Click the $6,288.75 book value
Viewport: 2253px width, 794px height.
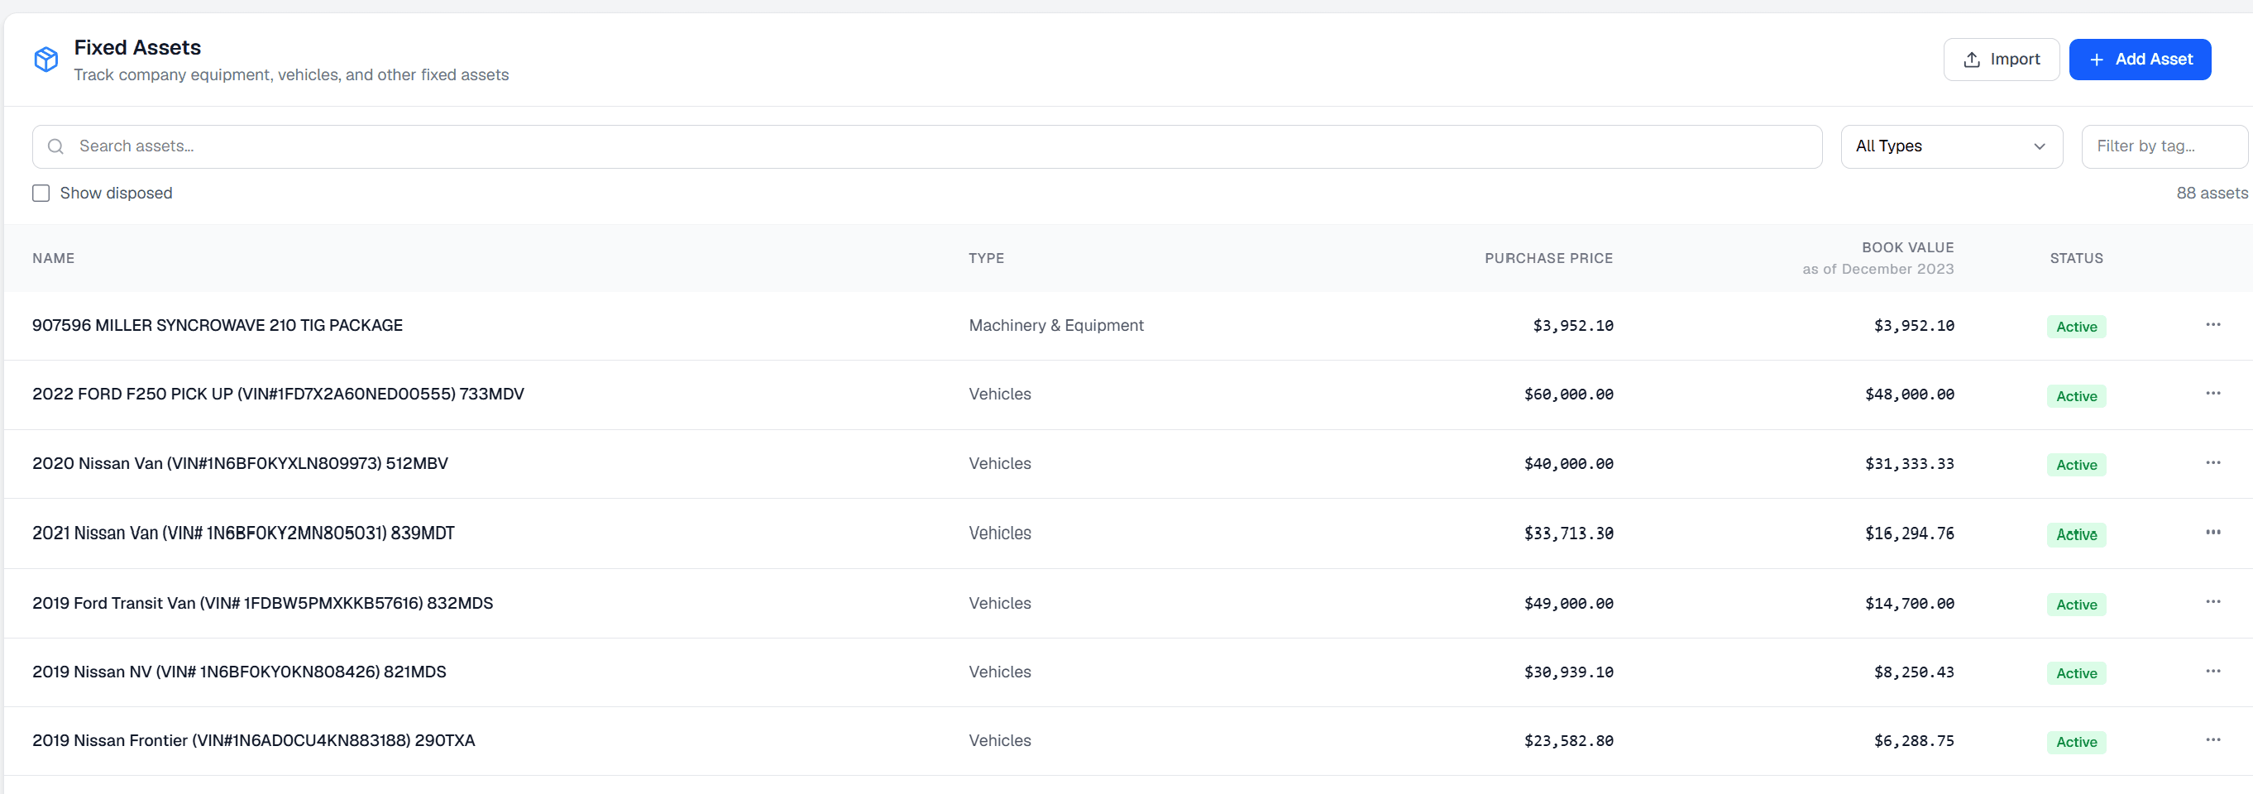[x=1914, y=741]
